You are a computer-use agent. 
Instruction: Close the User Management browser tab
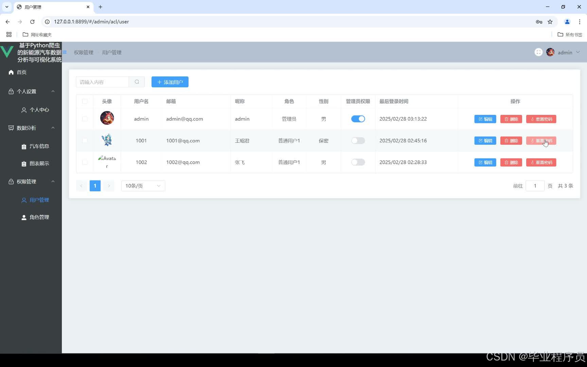point(88,7)
